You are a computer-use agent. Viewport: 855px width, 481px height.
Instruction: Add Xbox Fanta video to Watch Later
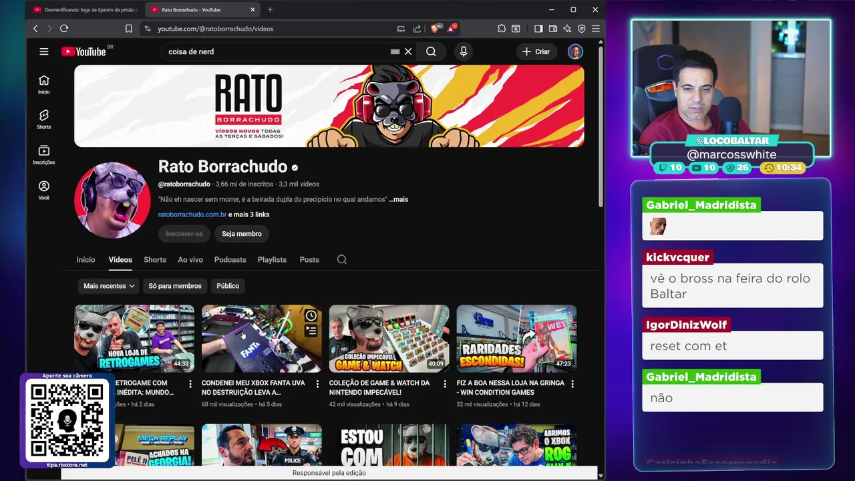tap(311, 315)
